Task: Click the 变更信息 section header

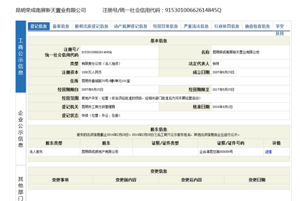Action: pos(159,171)
